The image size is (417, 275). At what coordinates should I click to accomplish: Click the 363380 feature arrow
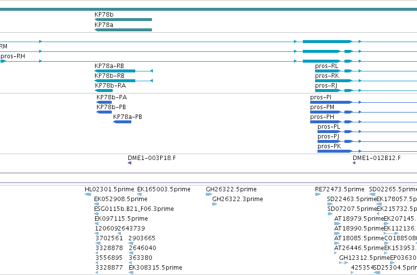coord(130,263)
